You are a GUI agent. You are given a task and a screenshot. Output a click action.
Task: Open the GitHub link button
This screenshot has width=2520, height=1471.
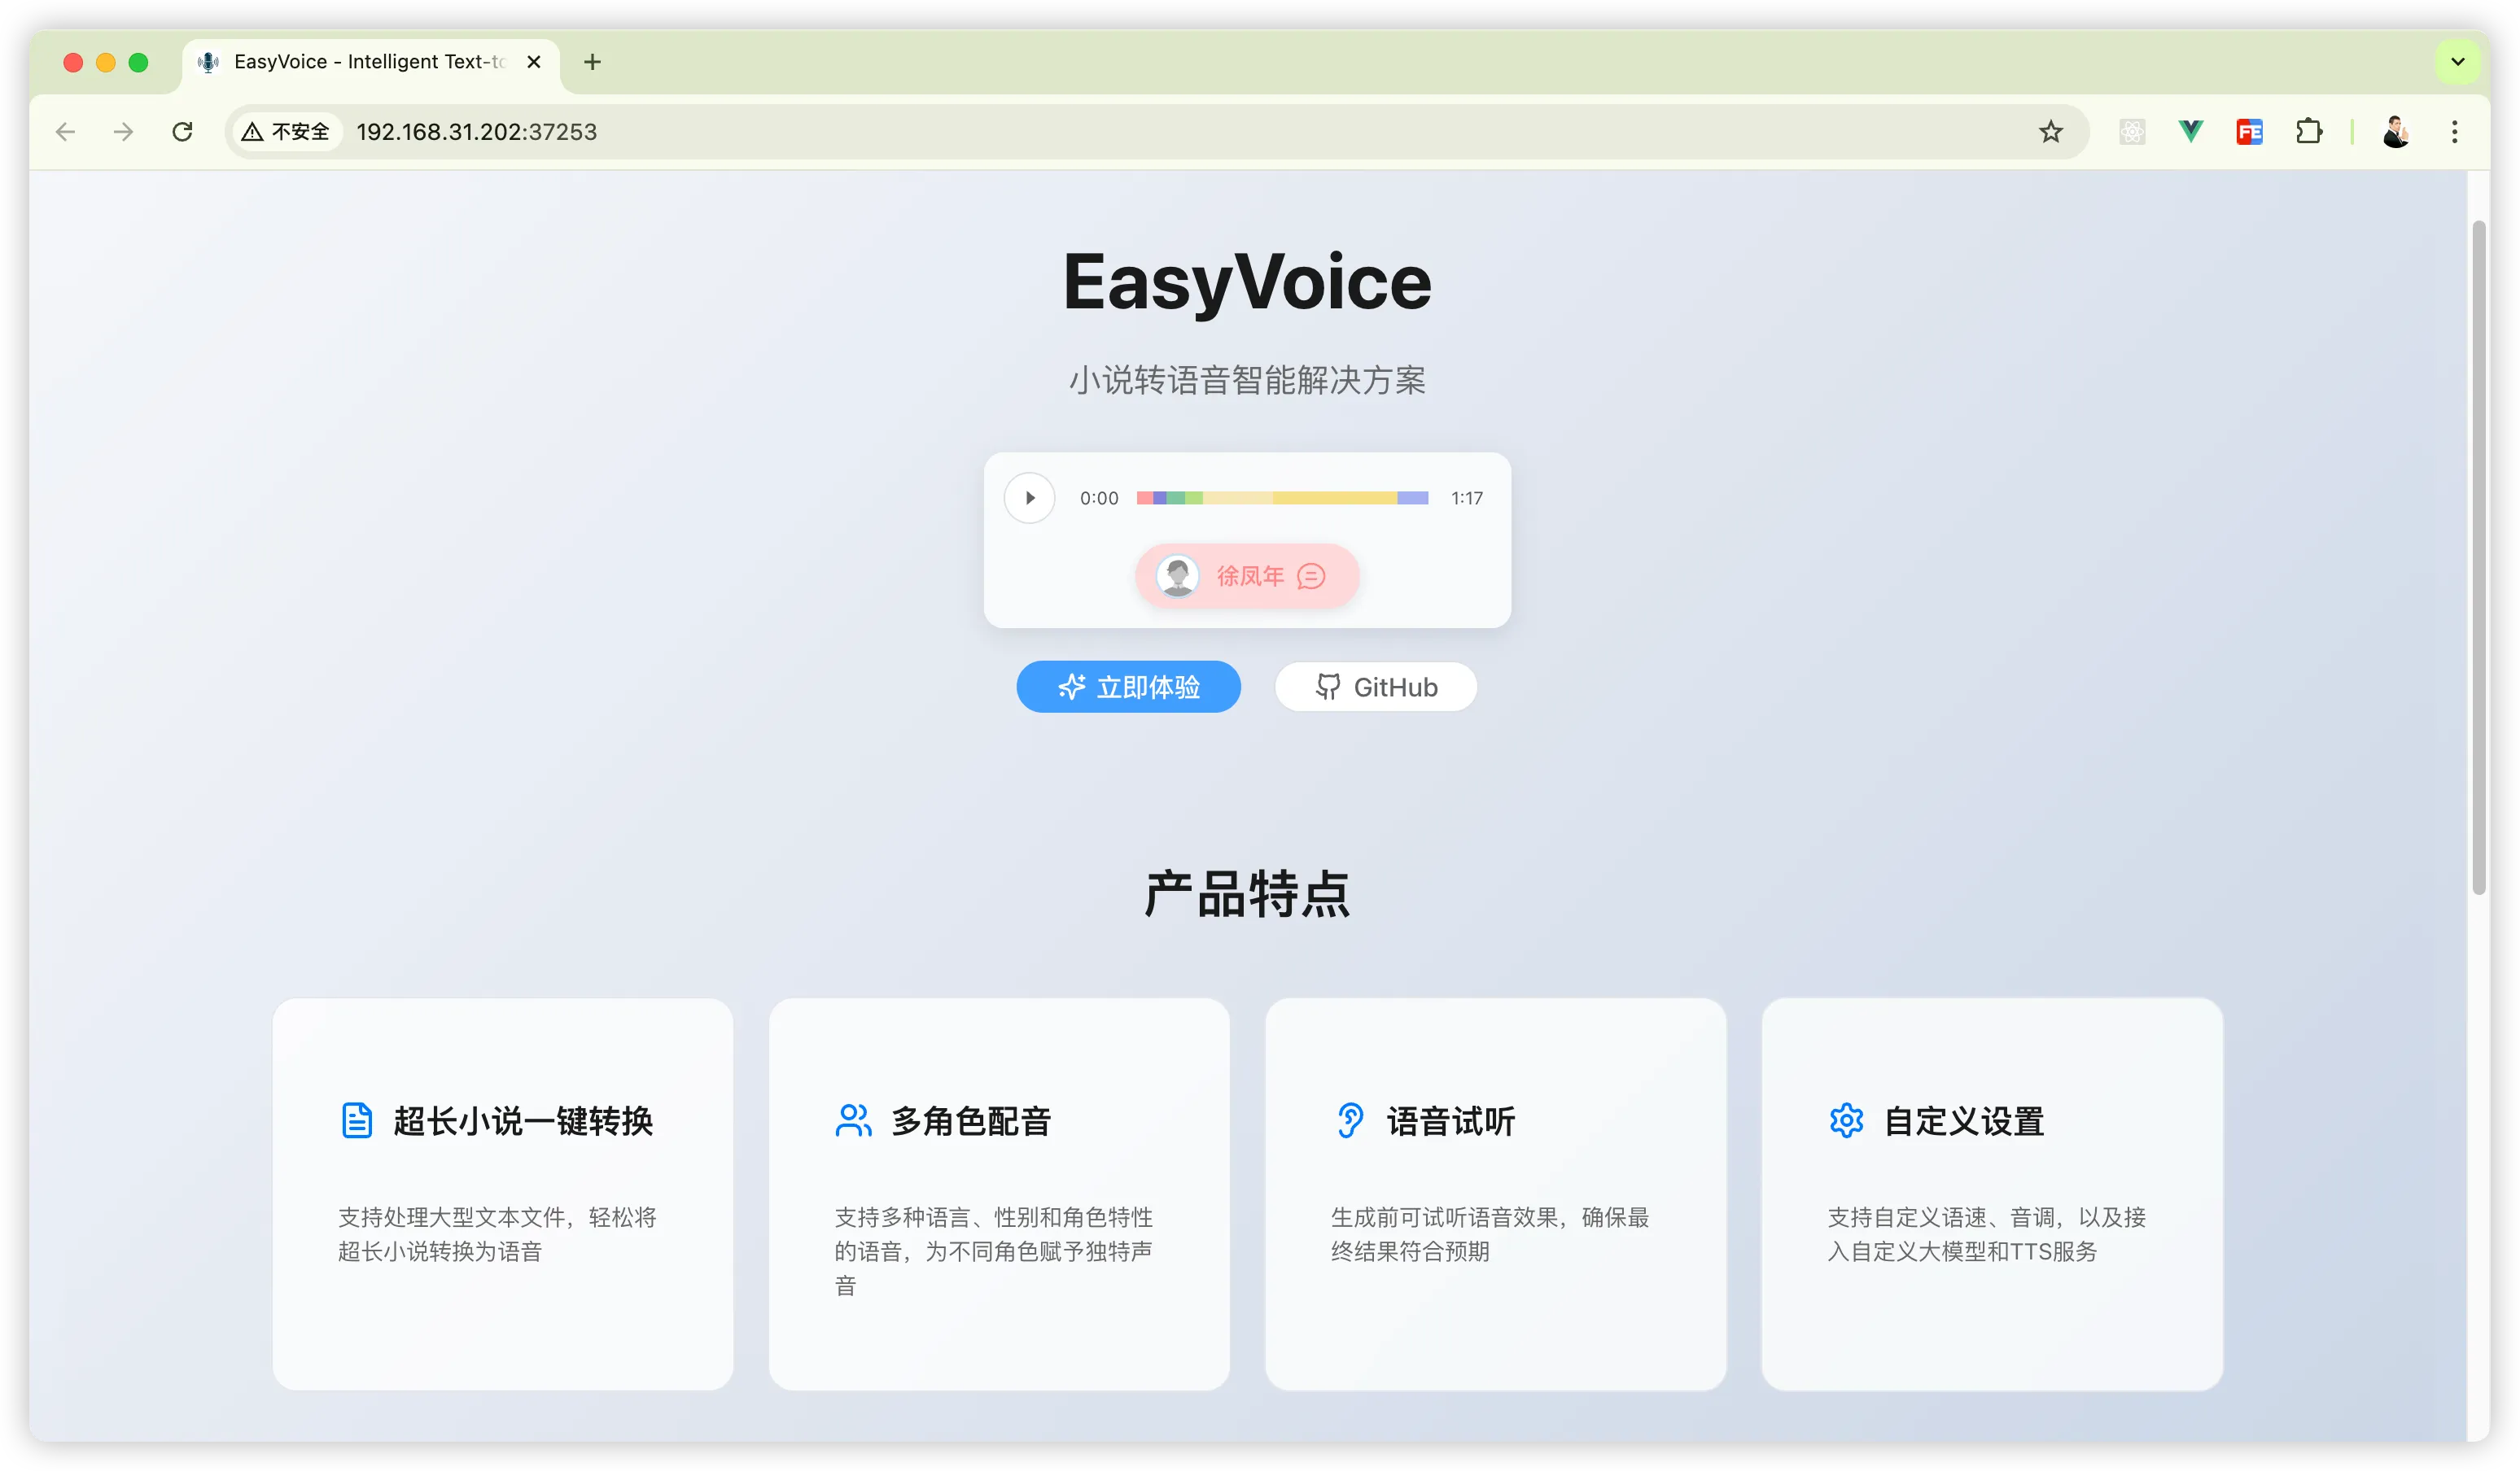[x=1376, y=687]
